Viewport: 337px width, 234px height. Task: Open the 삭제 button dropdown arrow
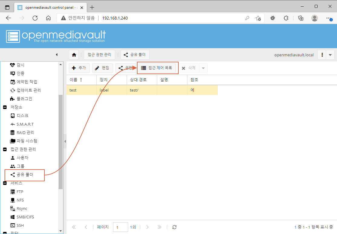tap(203, 68)
